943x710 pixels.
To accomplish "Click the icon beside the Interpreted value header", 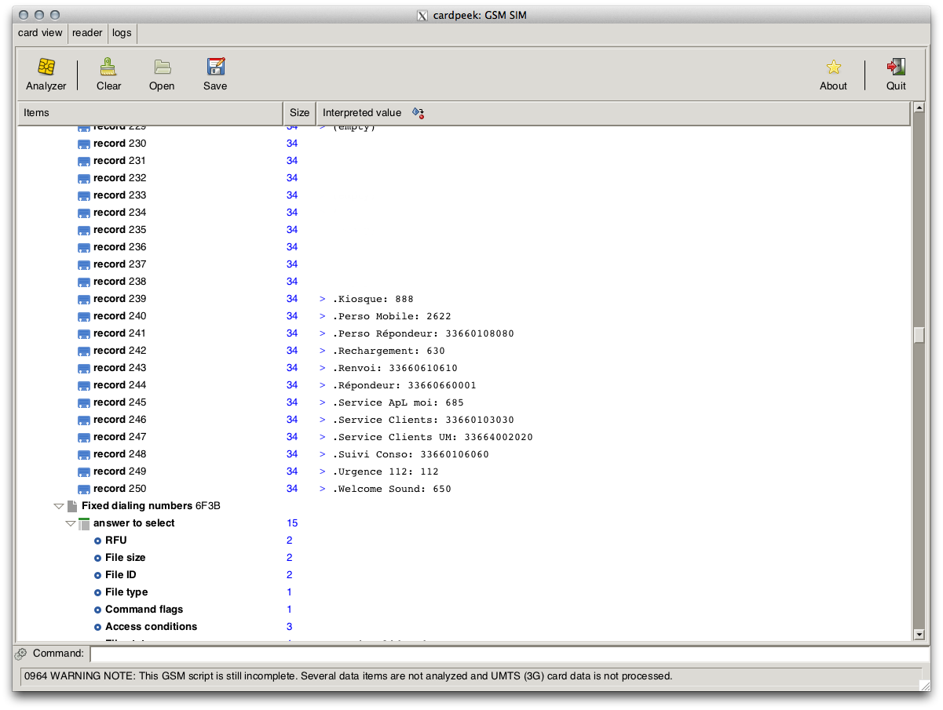I will 418,113.
